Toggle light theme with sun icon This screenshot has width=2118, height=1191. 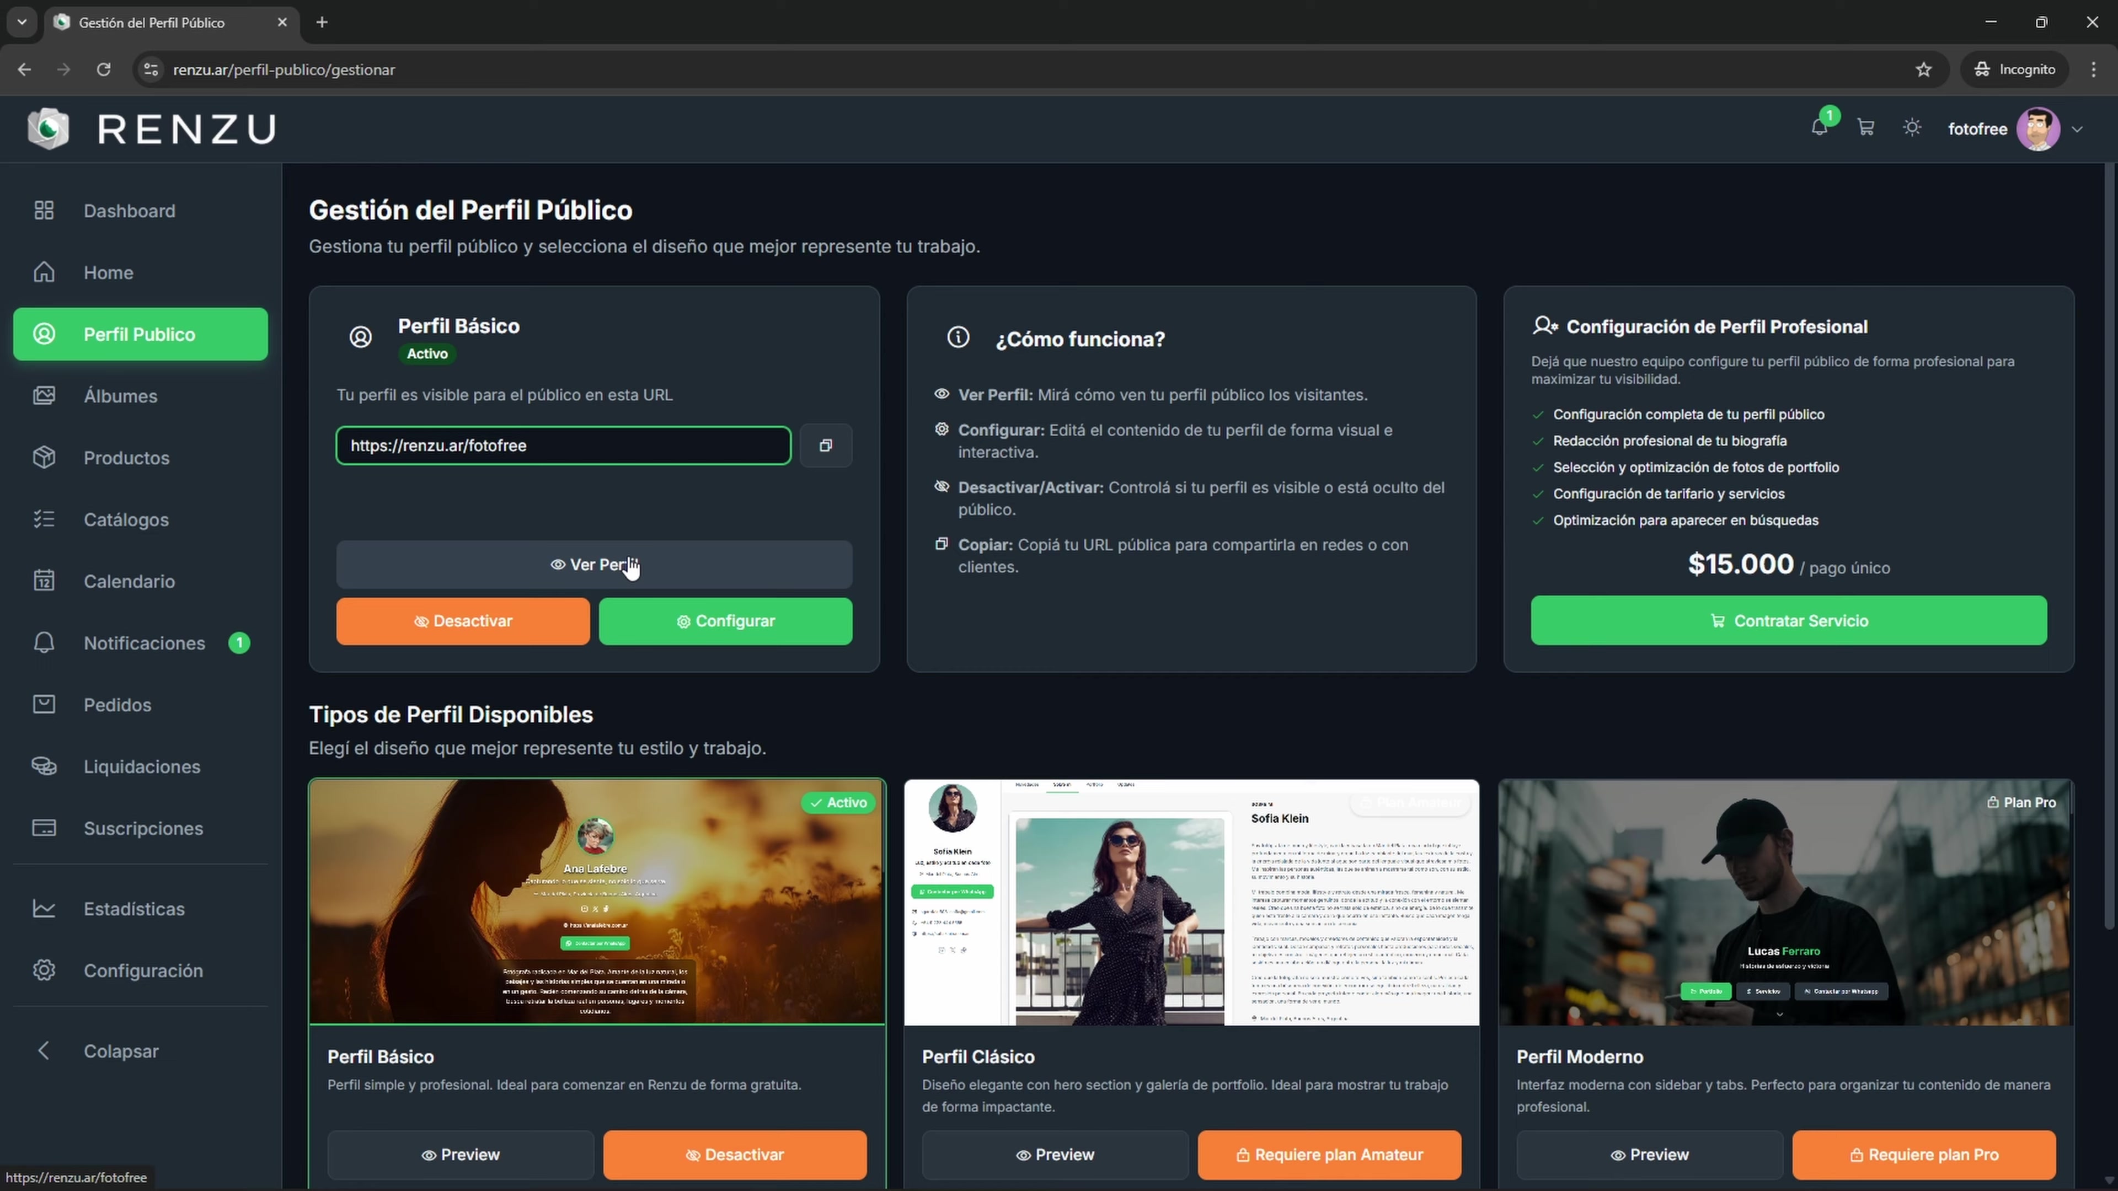point(1912,127)
